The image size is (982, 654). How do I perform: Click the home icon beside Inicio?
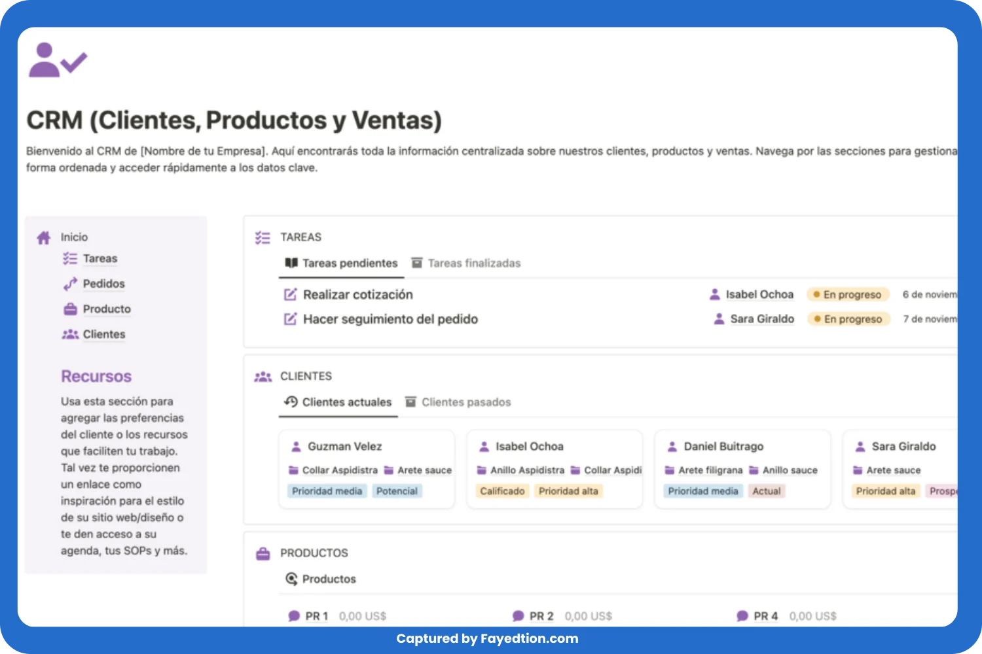(x=44, y=237)
